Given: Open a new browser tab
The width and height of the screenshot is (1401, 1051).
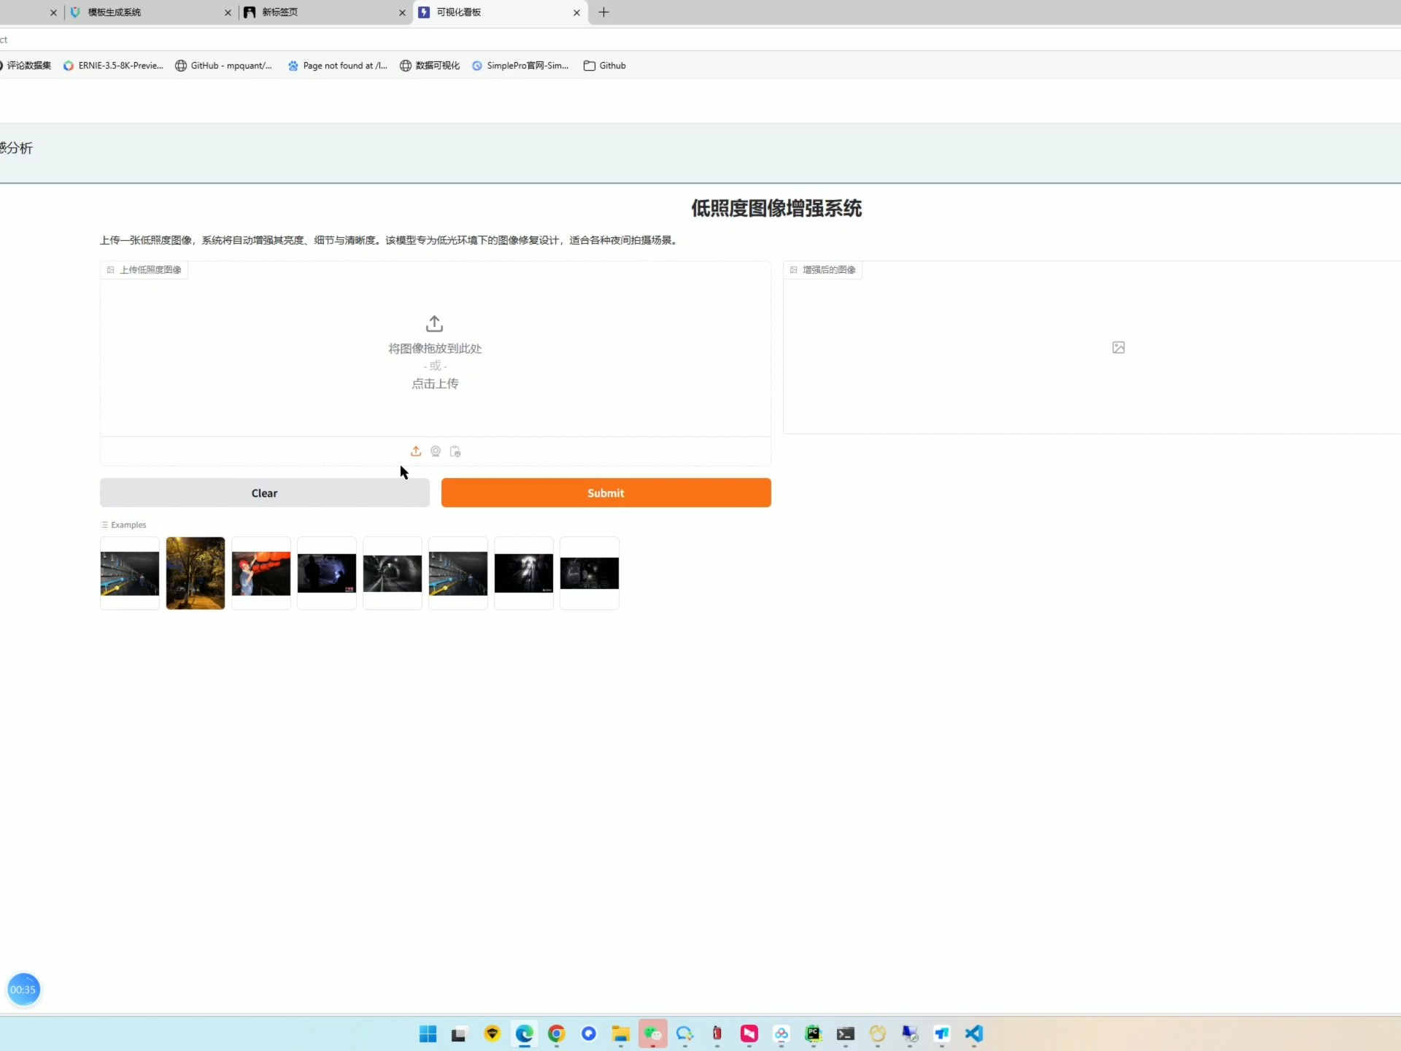Looking at the screenshot, I should coord(603,12).
